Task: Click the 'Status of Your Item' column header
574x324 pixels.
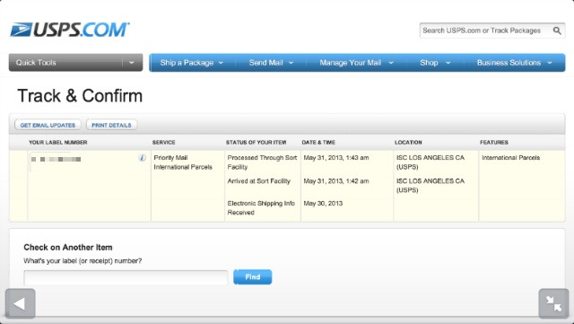Action: (256, 142)
